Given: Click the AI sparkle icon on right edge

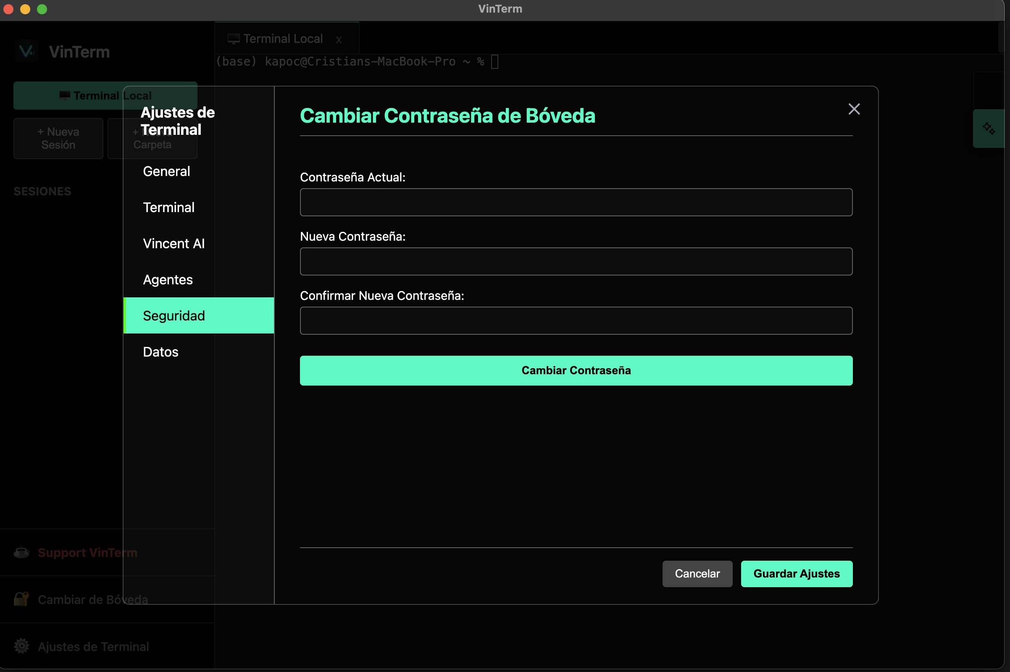Looking at the screenshot, I should tap(989, 128).
